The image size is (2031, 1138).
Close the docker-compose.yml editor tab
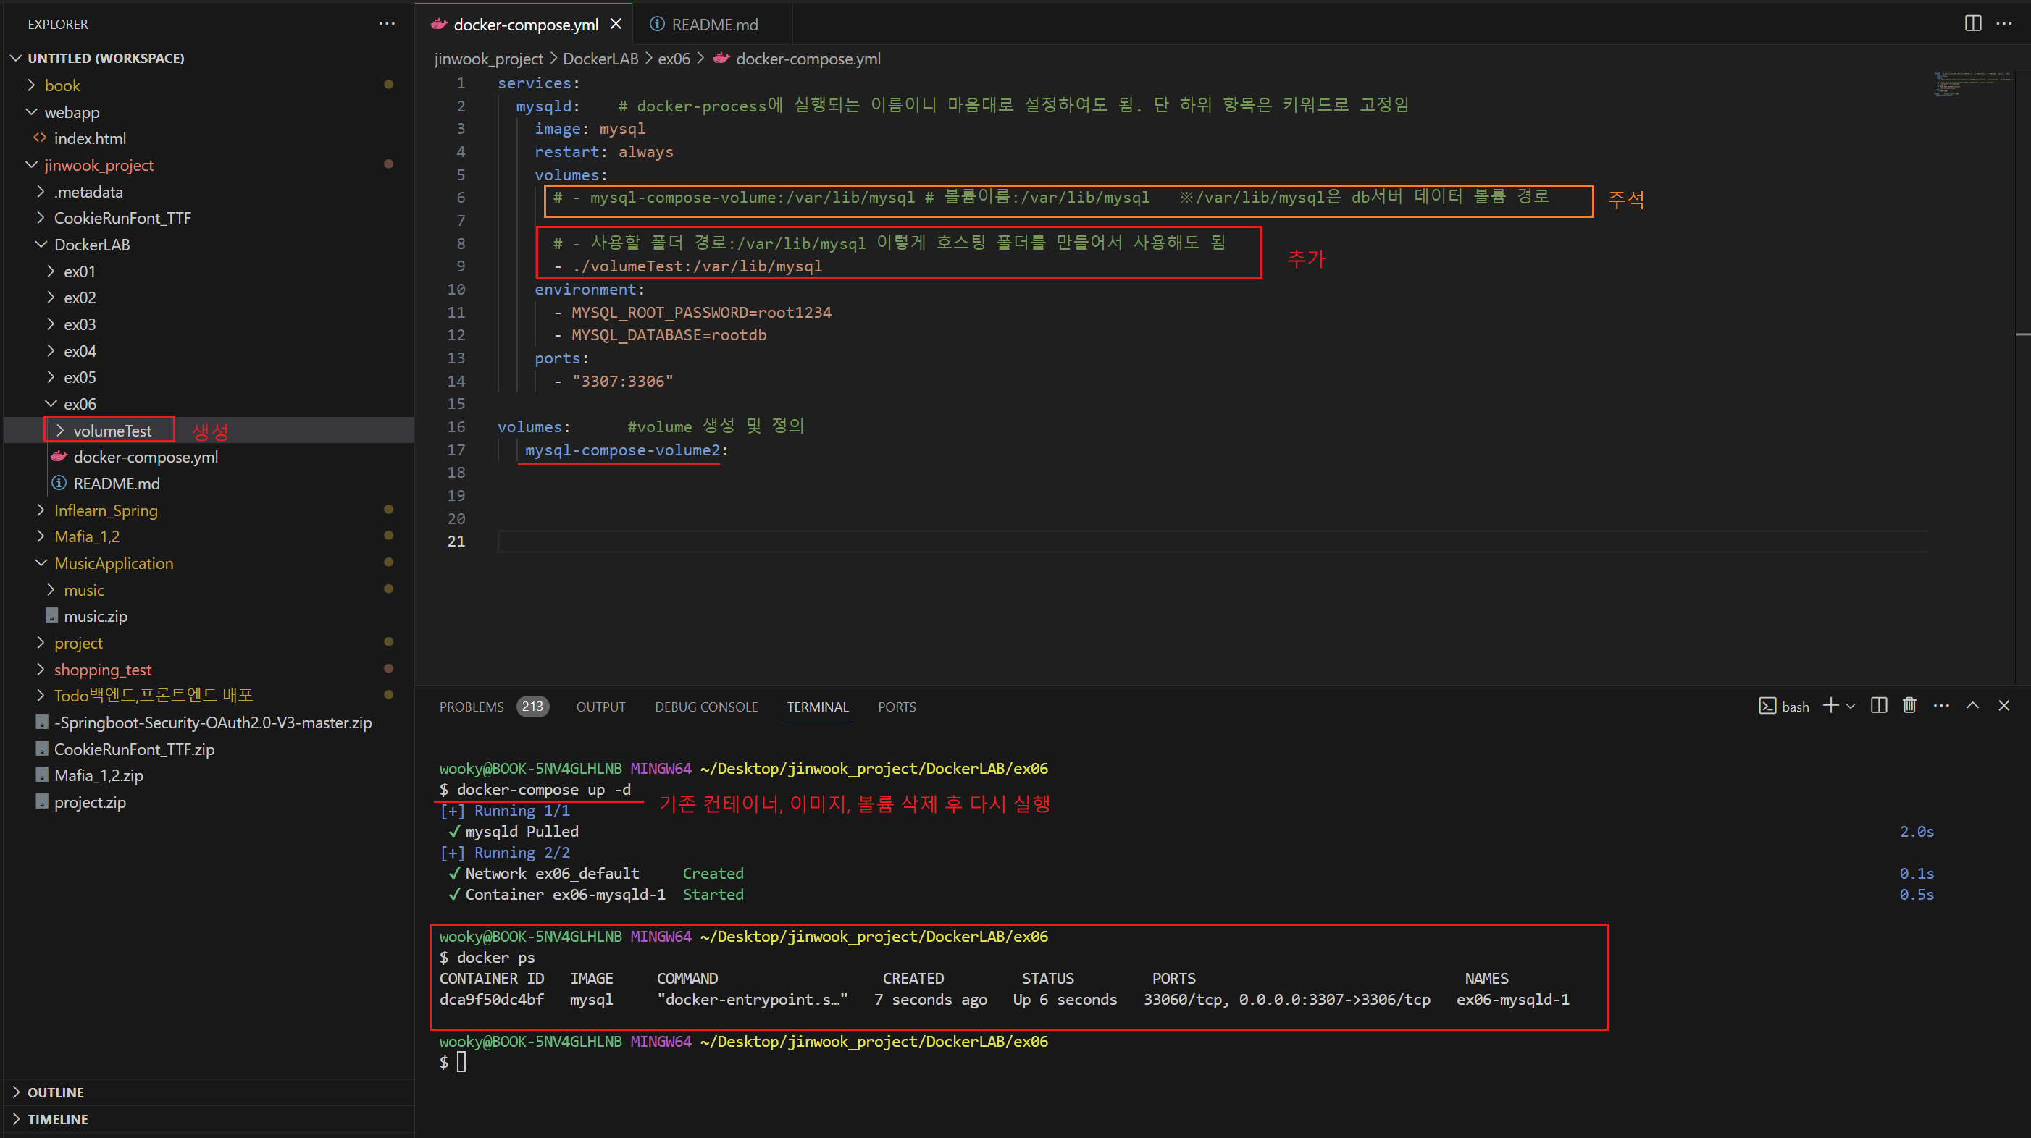(x=616, y=24)
